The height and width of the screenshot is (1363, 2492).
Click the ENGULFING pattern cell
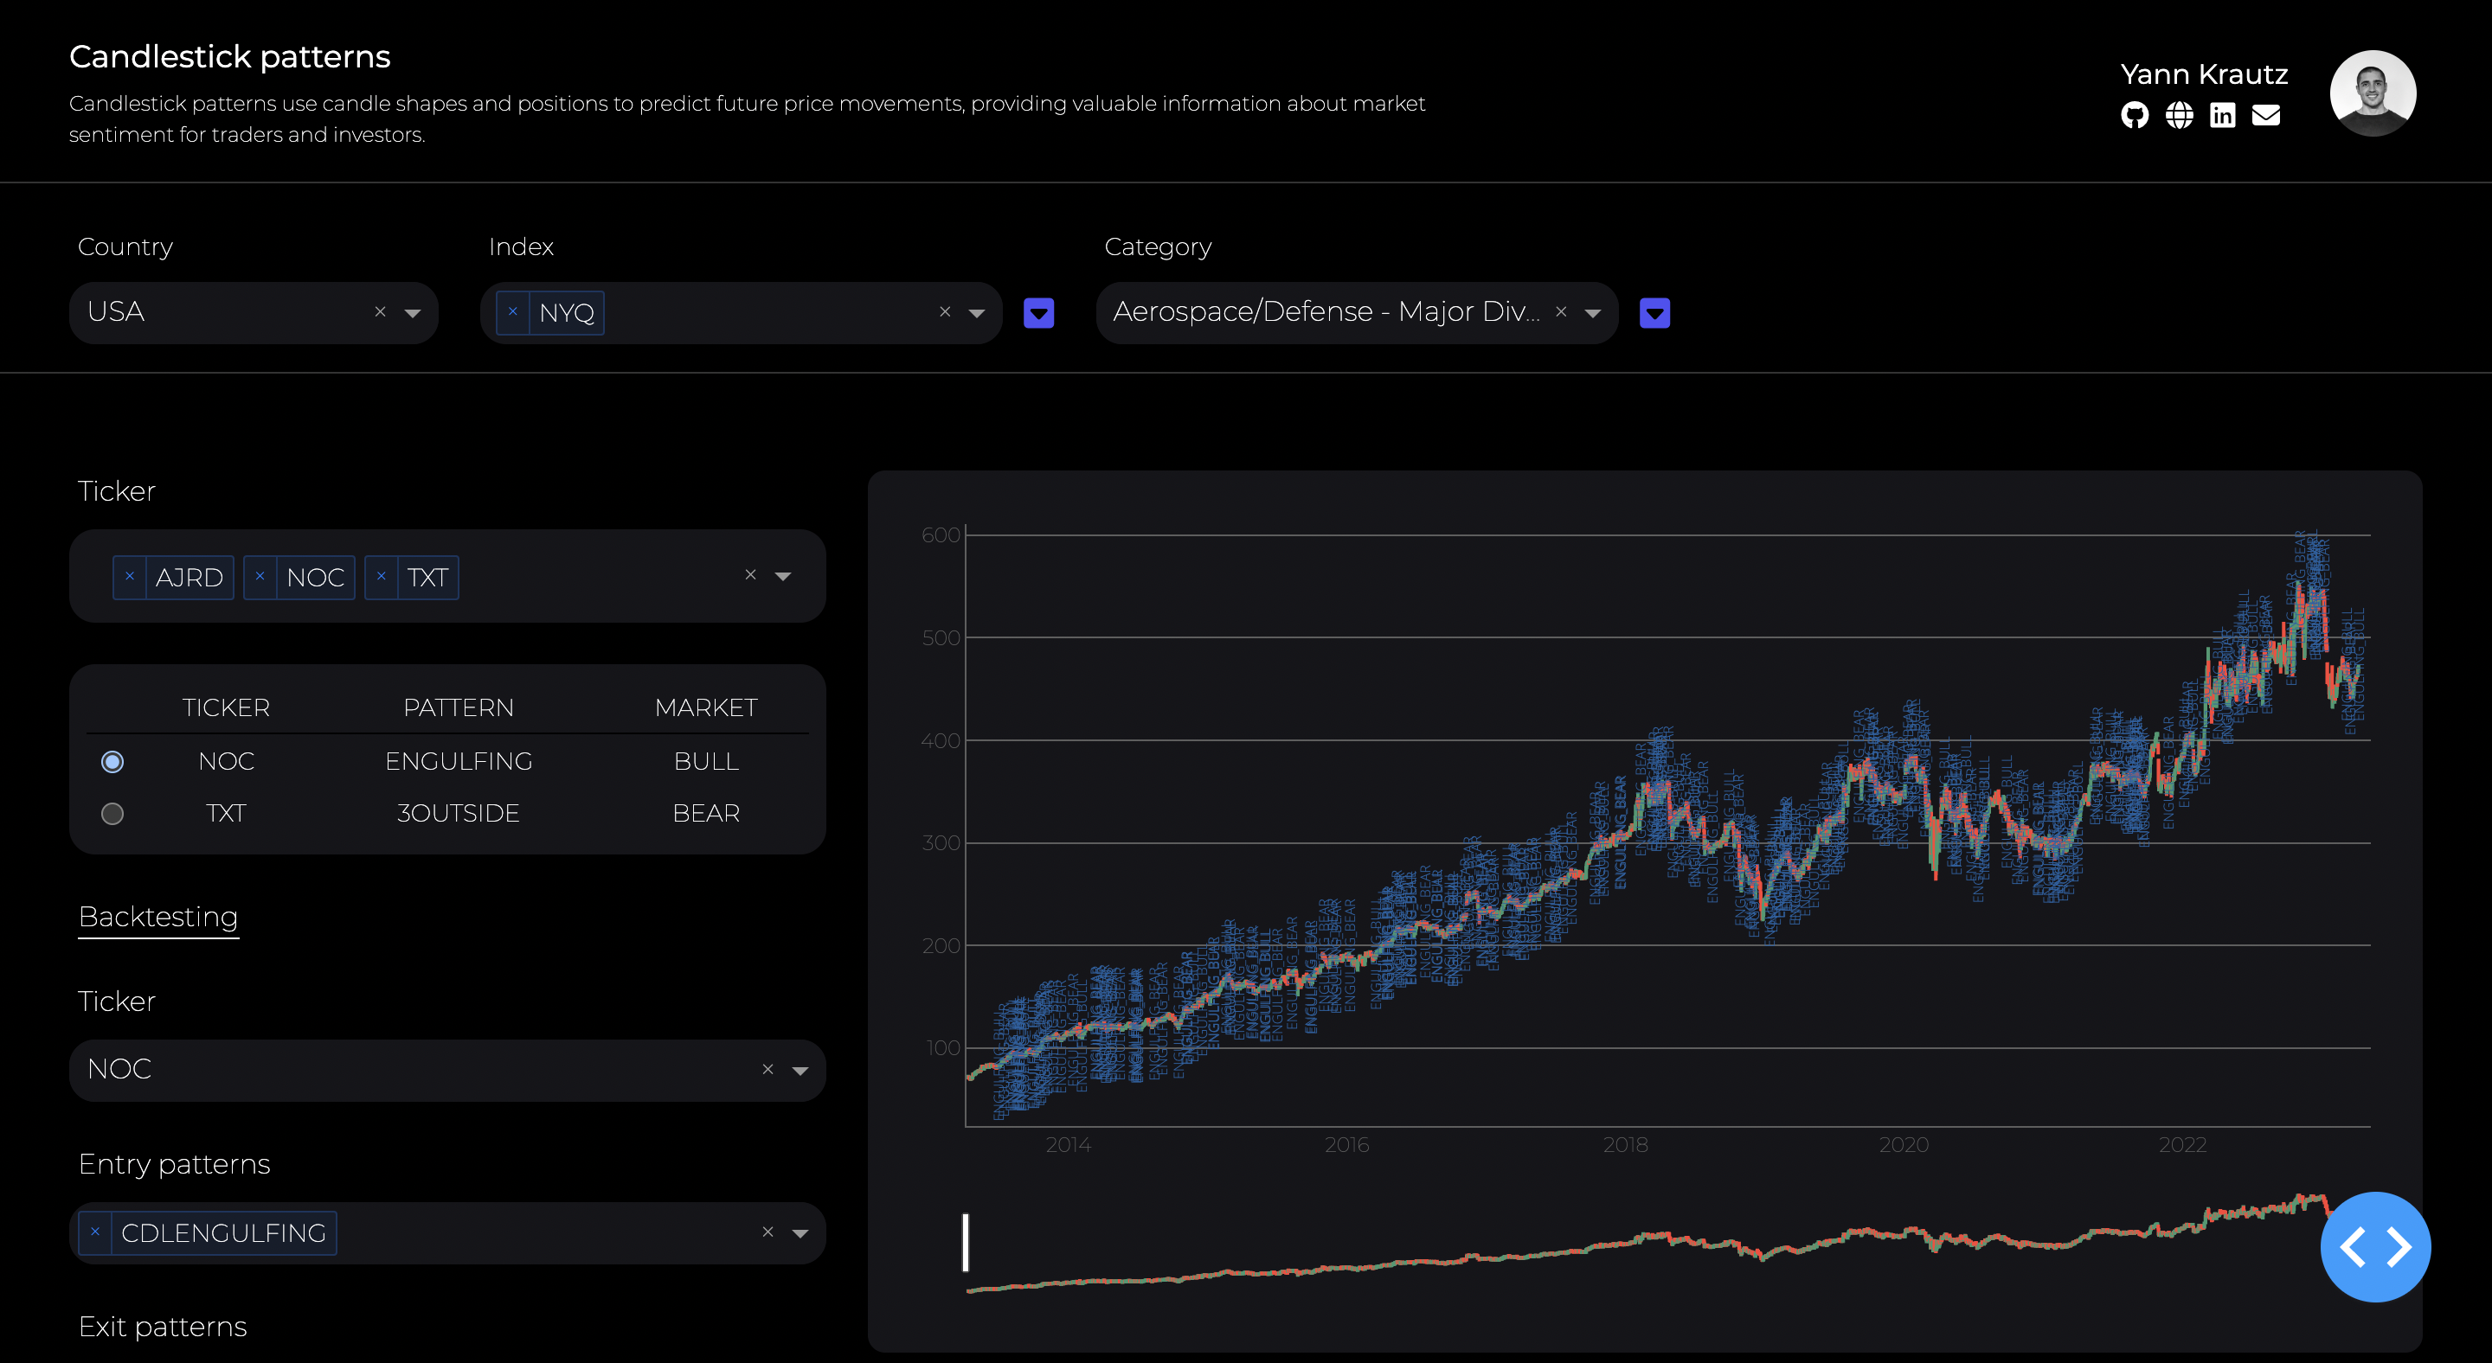459,762
